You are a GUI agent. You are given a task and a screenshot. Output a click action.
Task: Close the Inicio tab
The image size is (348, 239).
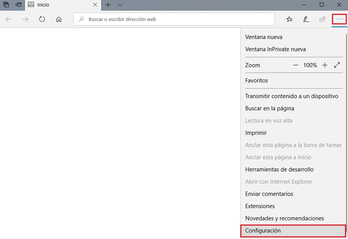click(95, 5)
